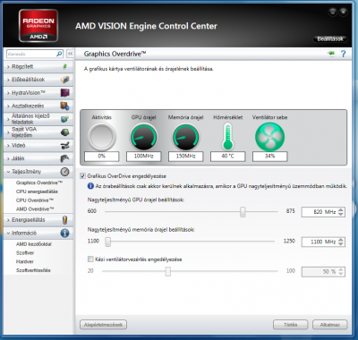The height and width of the screenshot is (340, 358).
Task: Increase GPU clock with up stepper arrow
Action: (341, 209)
